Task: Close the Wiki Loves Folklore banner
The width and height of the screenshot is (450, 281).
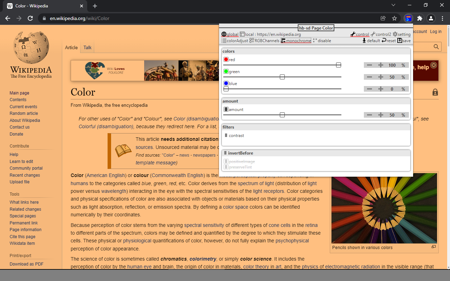Action: pyautogui.click(x=433, y=65)
